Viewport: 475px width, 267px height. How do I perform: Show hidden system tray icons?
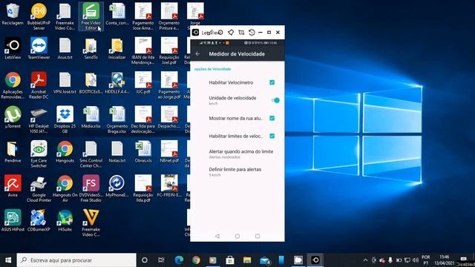[365, 260]
